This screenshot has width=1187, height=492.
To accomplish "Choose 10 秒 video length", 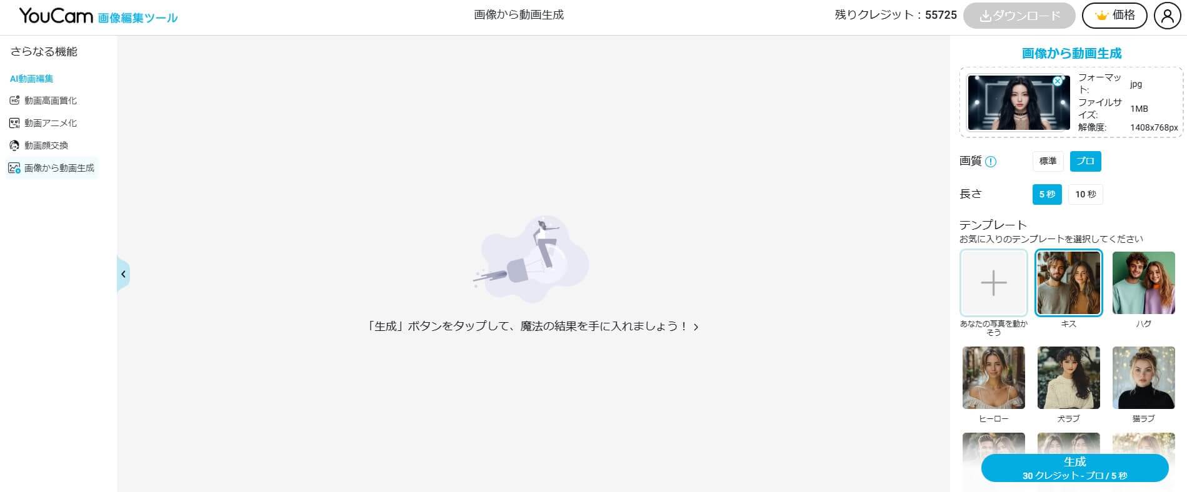I will pos(1086,194).
